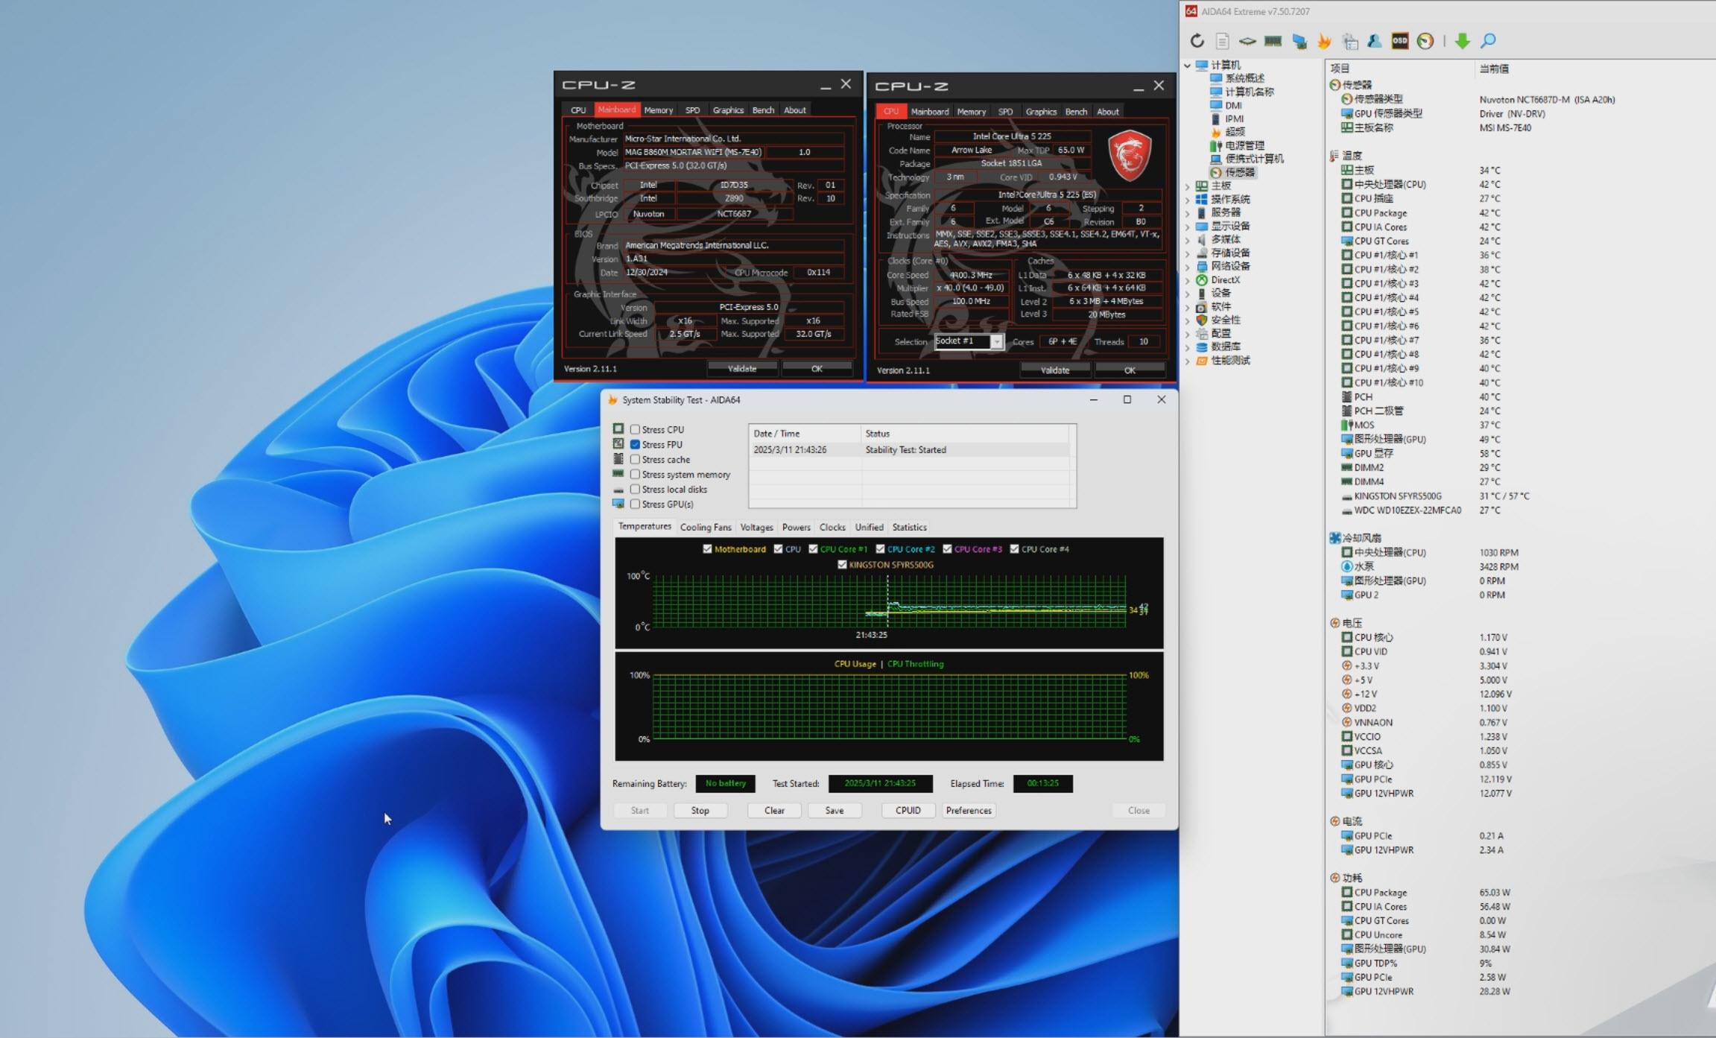Open stability test via flame icon
This screenshot has height=1038, width=1716.
(1324, 41)
